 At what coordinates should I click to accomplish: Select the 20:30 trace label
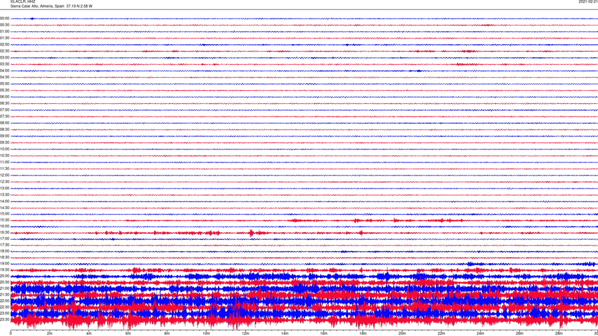point(4,282)
